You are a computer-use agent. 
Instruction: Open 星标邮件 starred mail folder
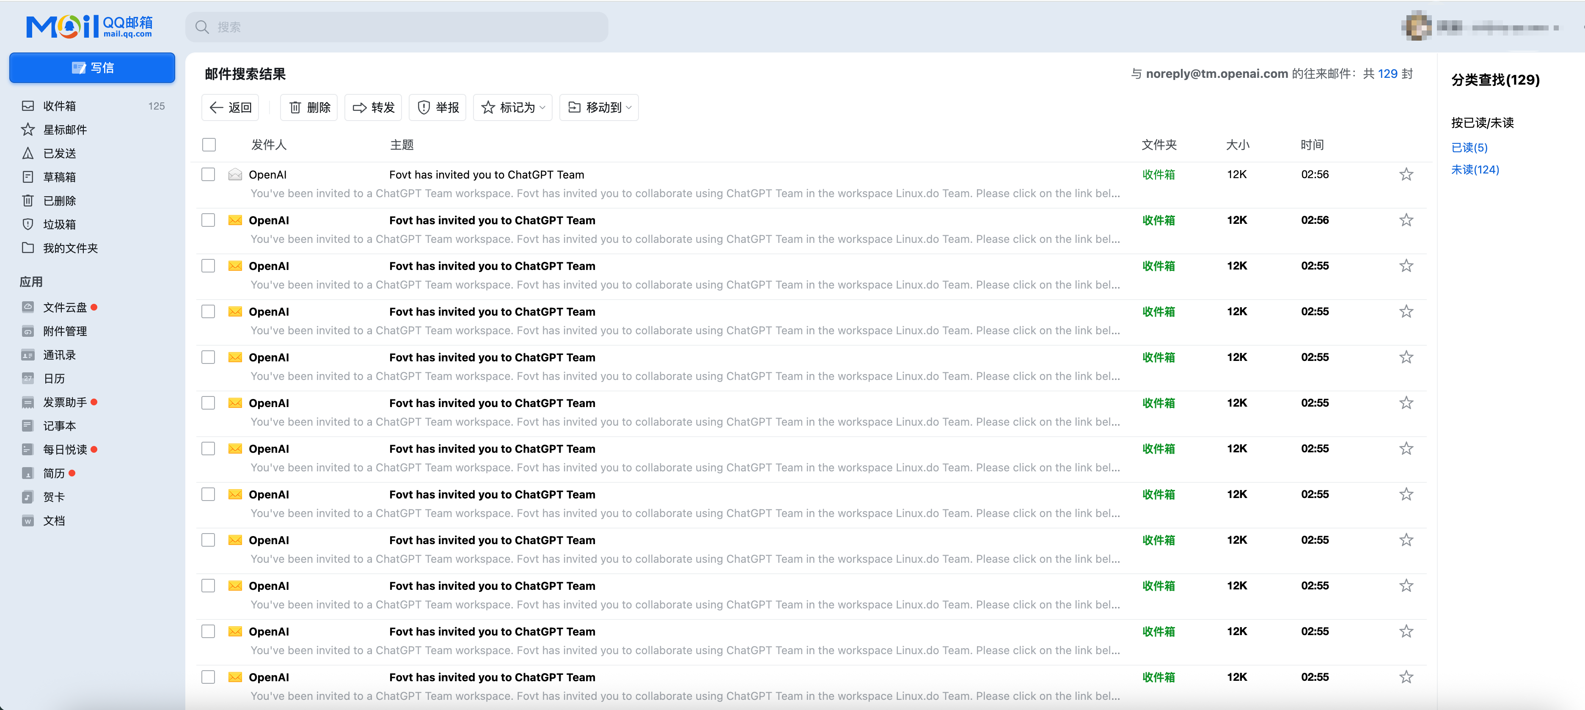tap(64, 130)
